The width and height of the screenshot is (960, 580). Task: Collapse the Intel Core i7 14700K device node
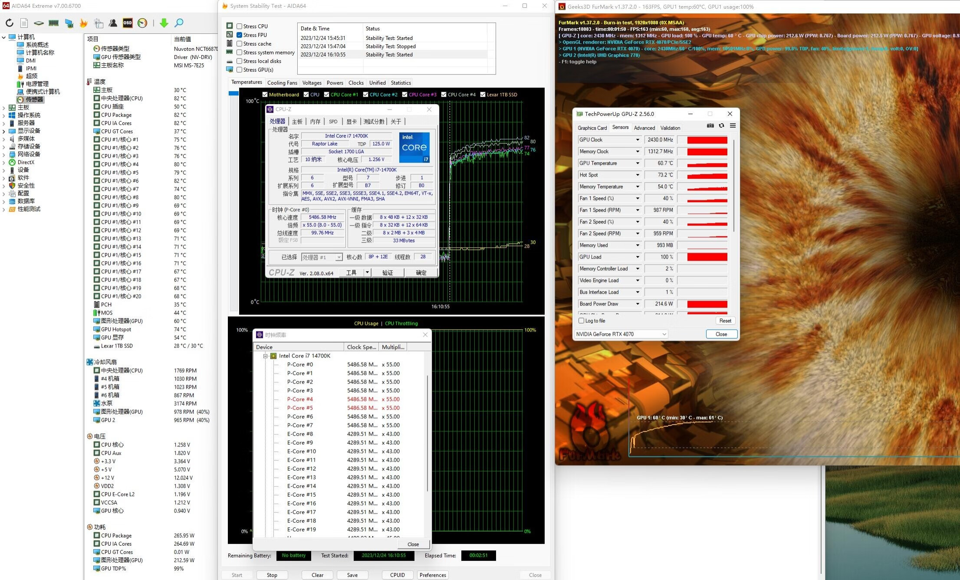coord(265,356)
